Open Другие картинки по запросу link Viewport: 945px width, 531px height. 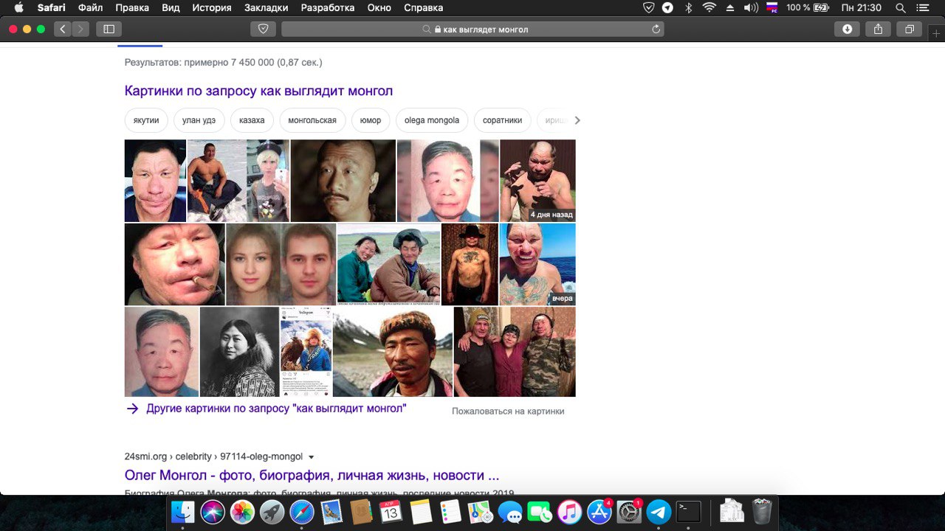point(276,409)
